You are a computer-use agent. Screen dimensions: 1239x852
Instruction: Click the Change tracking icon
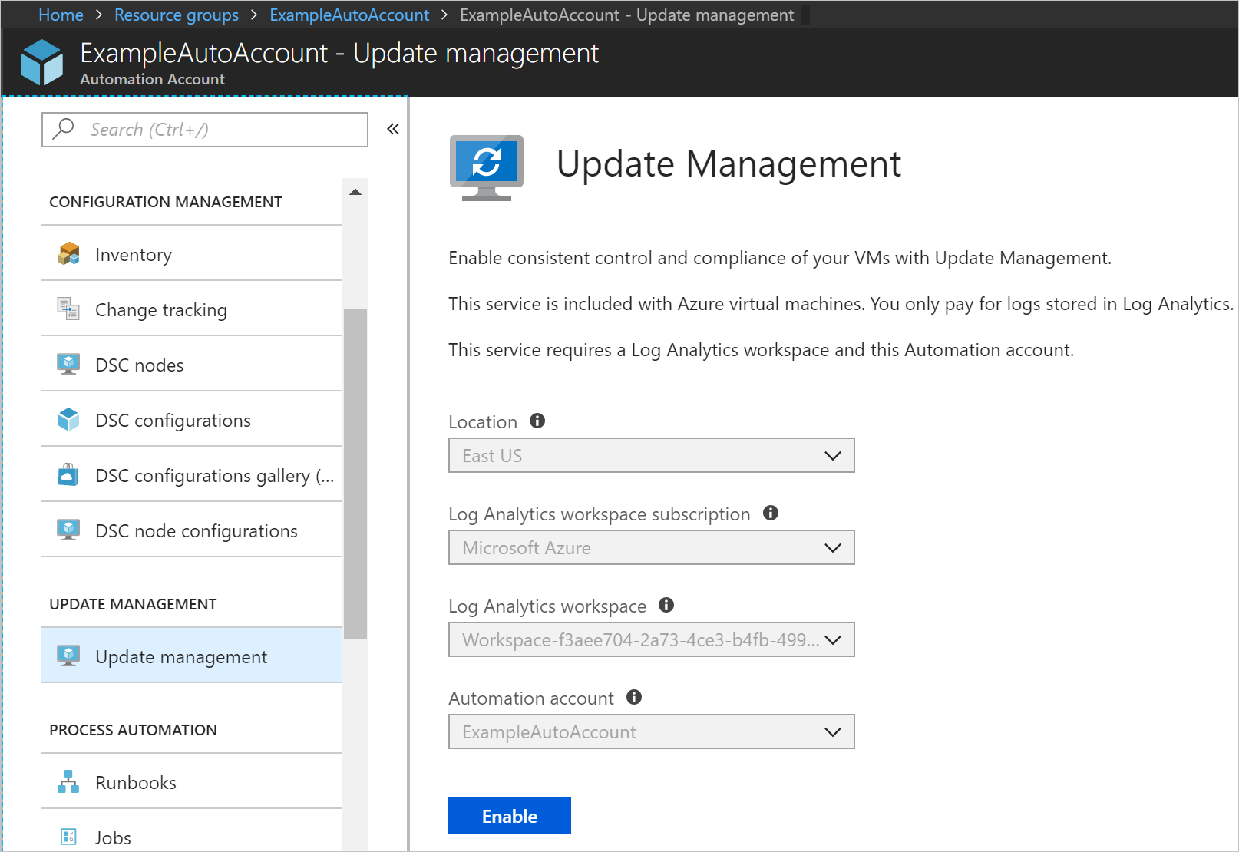click(x=68, y=309)
